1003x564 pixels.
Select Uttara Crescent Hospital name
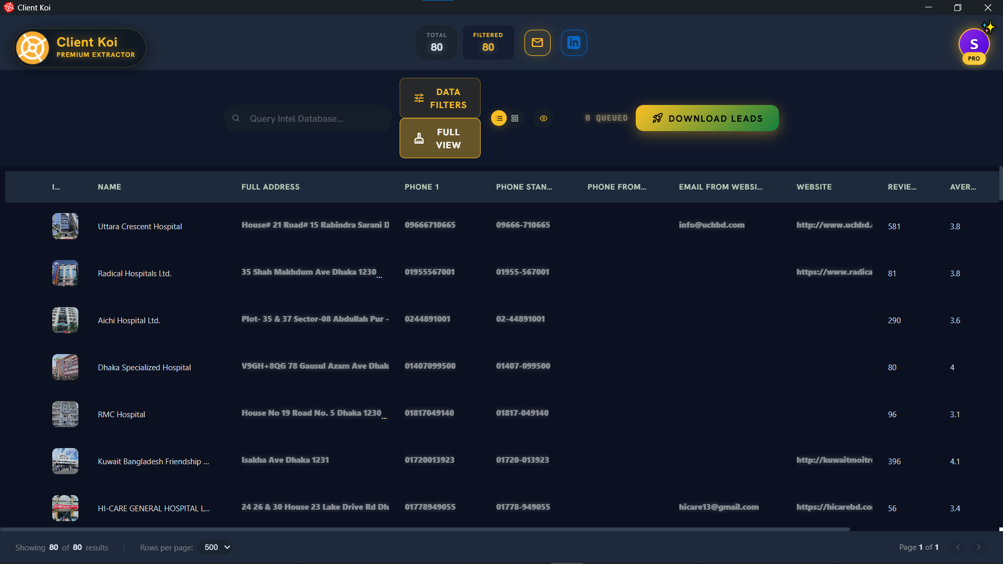[x=140, y=227]
